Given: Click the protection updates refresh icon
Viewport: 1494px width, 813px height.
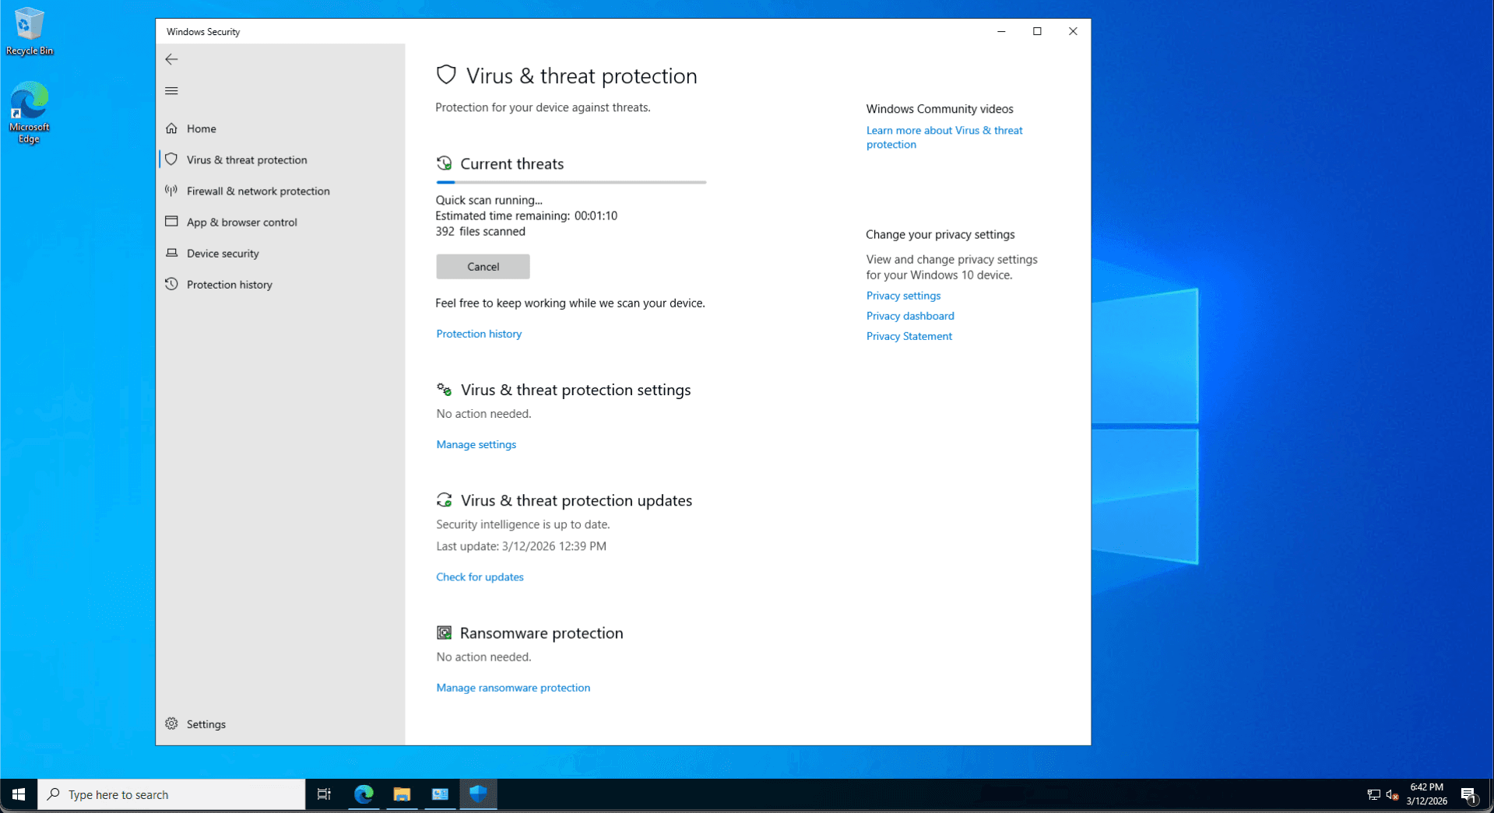Looking at the screenshot, I should click(444, 499).
